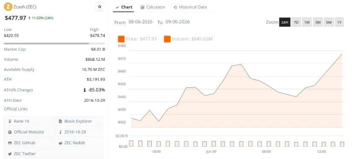
Task: Click the chart legend Volume: $849.63M label
Action: [x=192, y=39]
